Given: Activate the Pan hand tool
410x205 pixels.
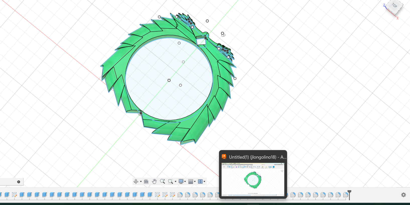Looking at the screenshot, I should coord(154,181).
